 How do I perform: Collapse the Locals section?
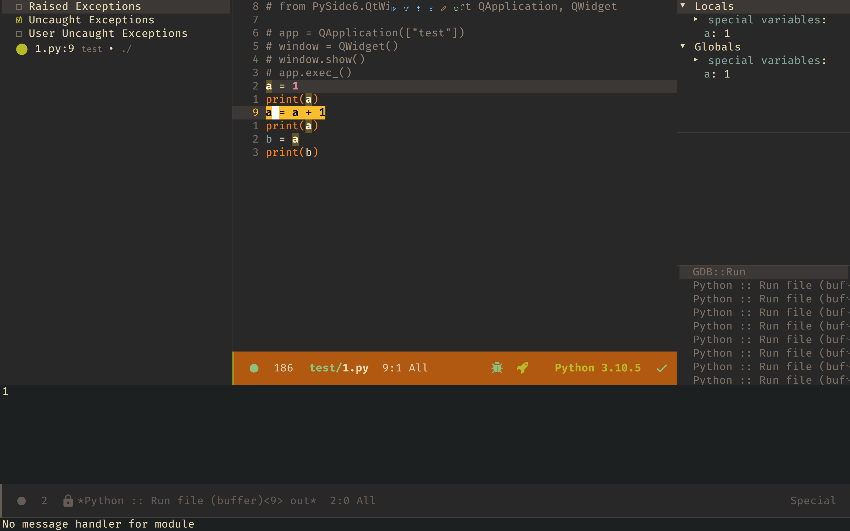pyautogui.click(x=683, y=5)
